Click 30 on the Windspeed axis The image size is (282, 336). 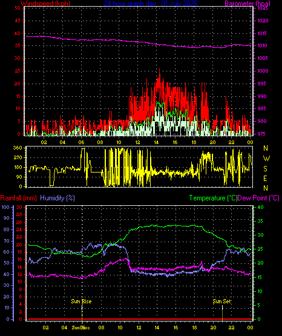[x=18, y=58]
